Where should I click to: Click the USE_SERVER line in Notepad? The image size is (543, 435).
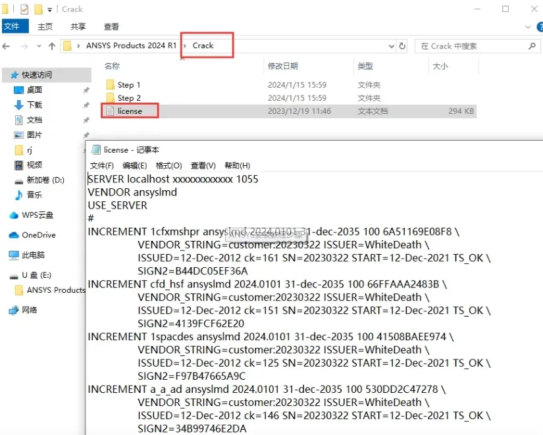117,205
